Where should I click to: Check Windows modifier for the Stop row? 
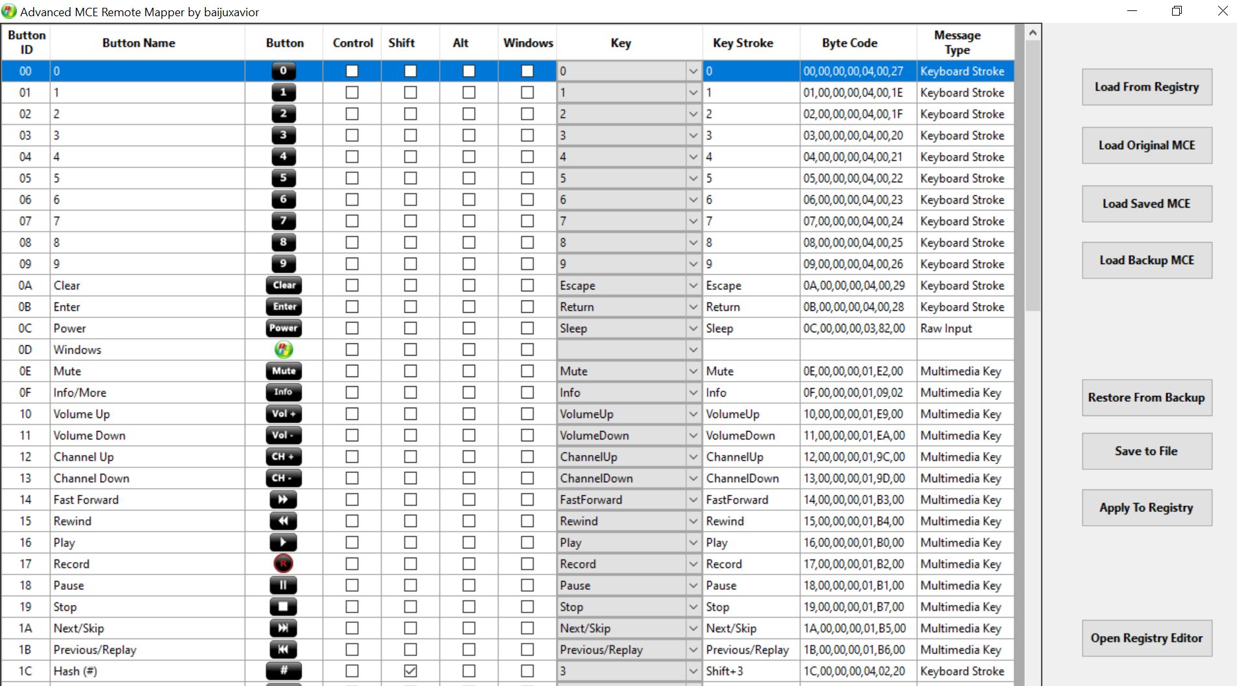pyautogui.click(x=527, y=607)
